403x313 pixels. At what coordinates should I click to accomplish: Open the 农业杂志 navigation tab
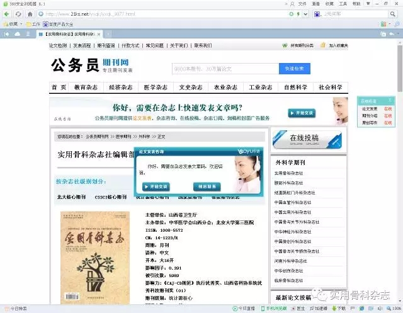[x=225, y=88]
